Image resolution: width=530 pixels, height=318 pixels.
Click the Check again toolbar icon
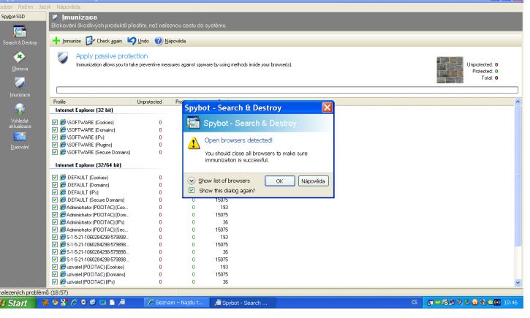pyautogui.click(x=90, y=41)
